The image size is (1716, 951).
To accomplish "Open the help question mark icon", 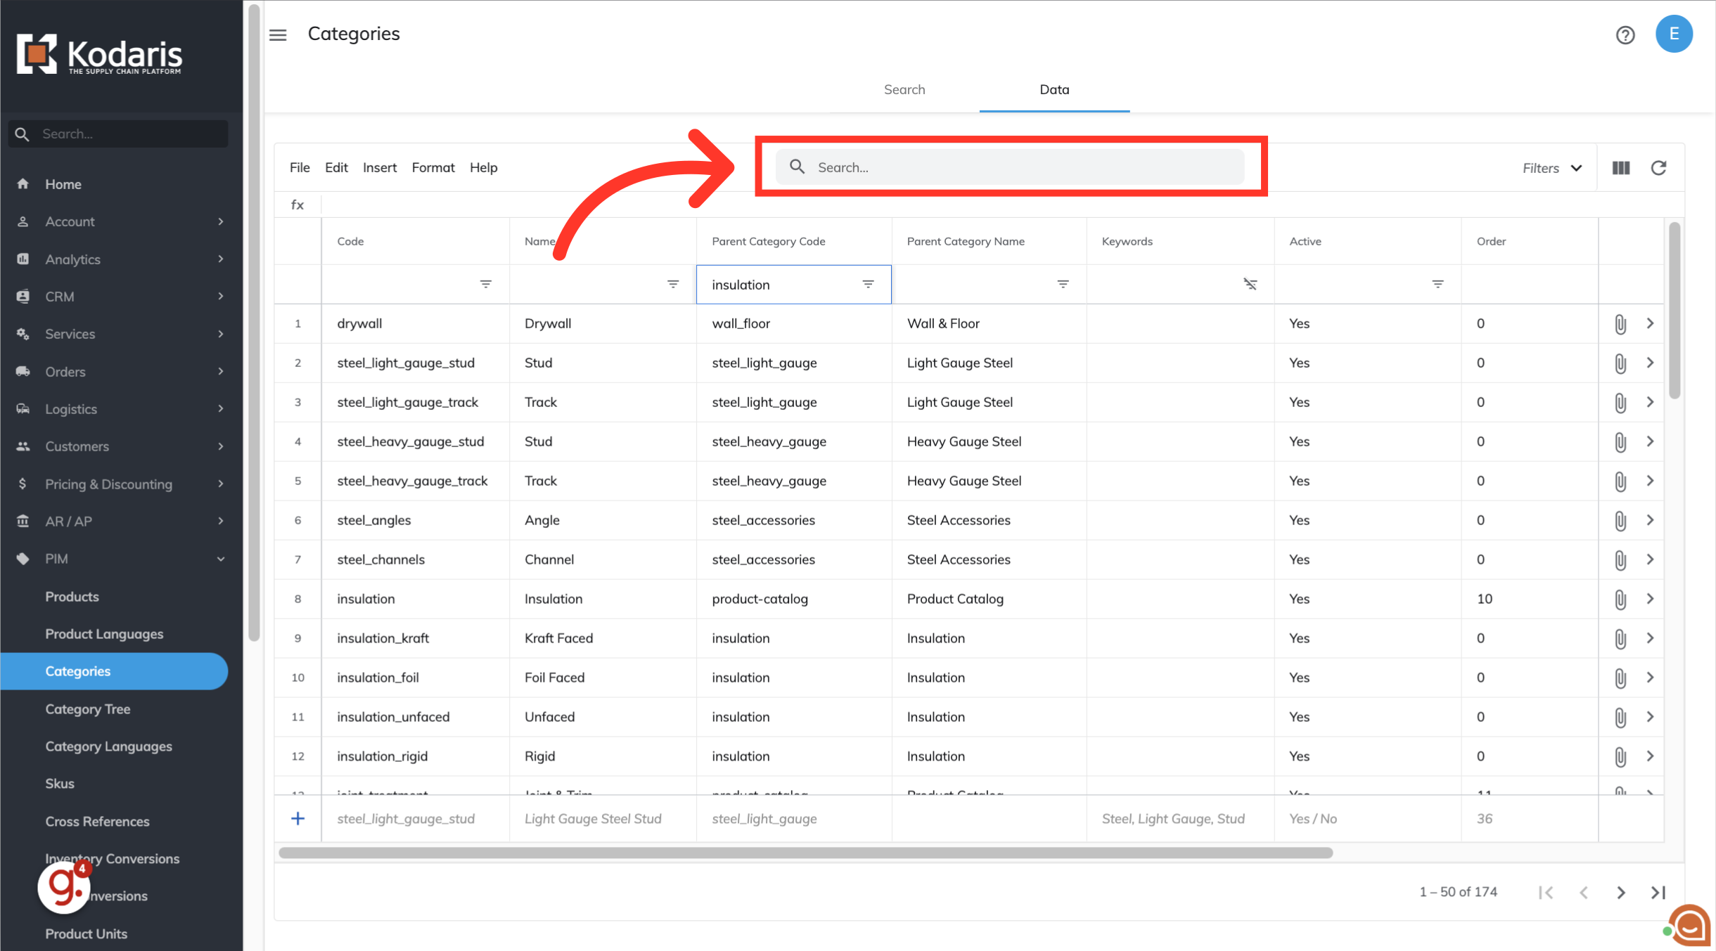I will click(x=1625, y=34).
